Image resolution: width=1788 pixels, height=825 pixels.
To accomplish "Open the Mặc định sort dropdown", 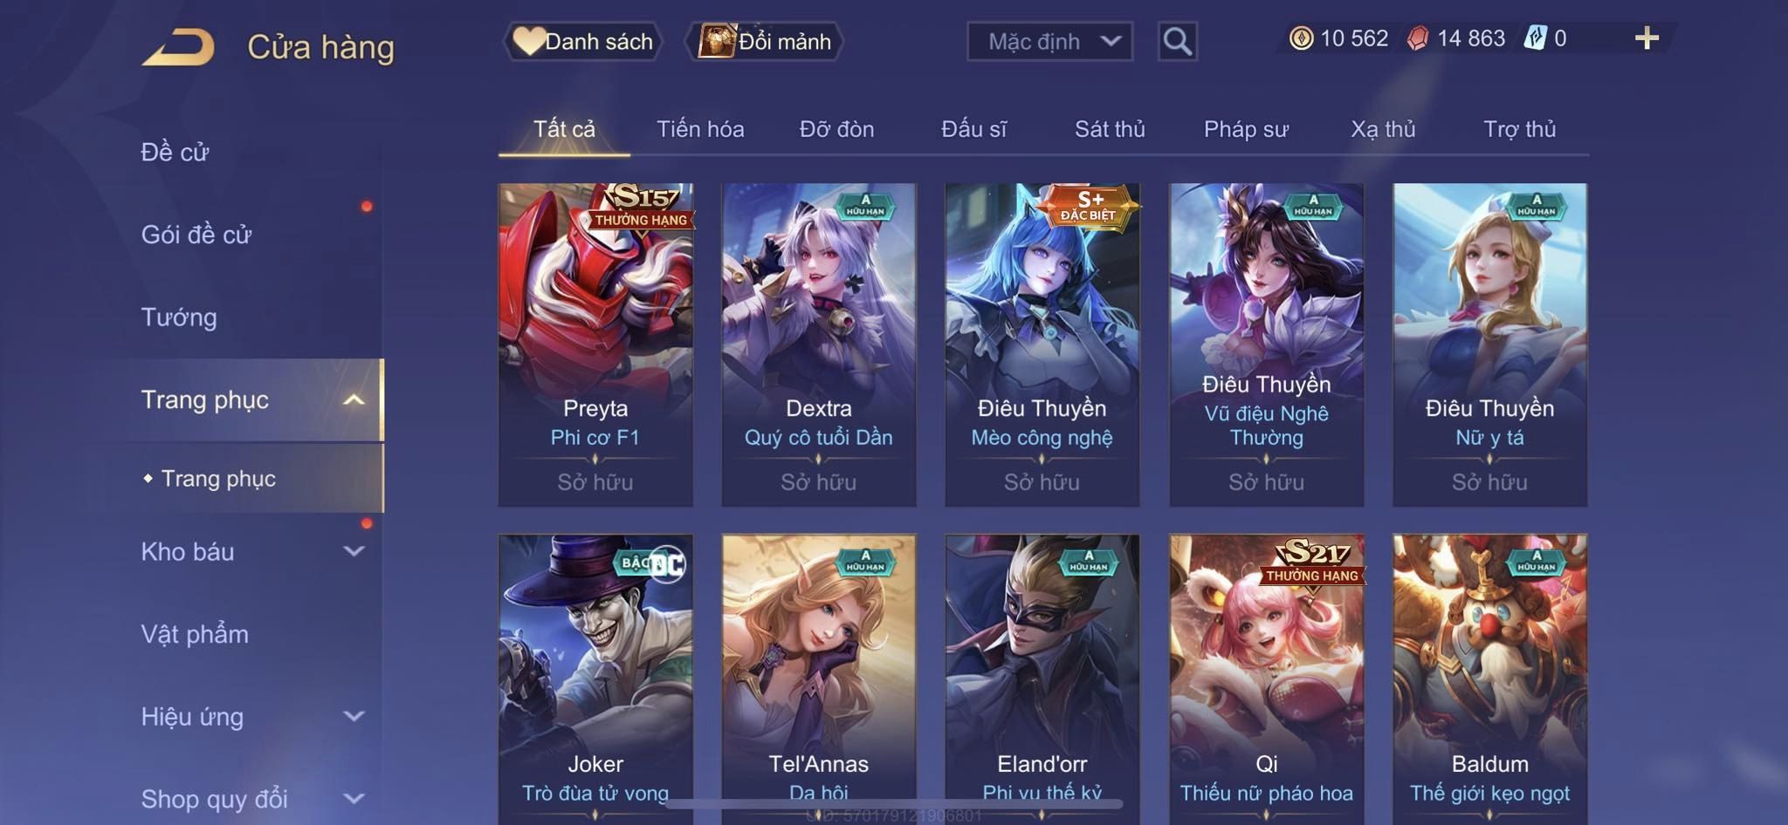I will [1049, 41].
